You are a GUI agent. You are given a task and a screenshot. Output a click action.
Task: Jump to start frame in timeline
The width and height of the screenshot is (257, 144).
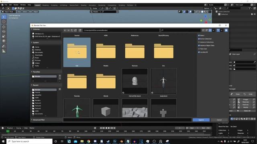pyautogui.click(x=101, y=128)
